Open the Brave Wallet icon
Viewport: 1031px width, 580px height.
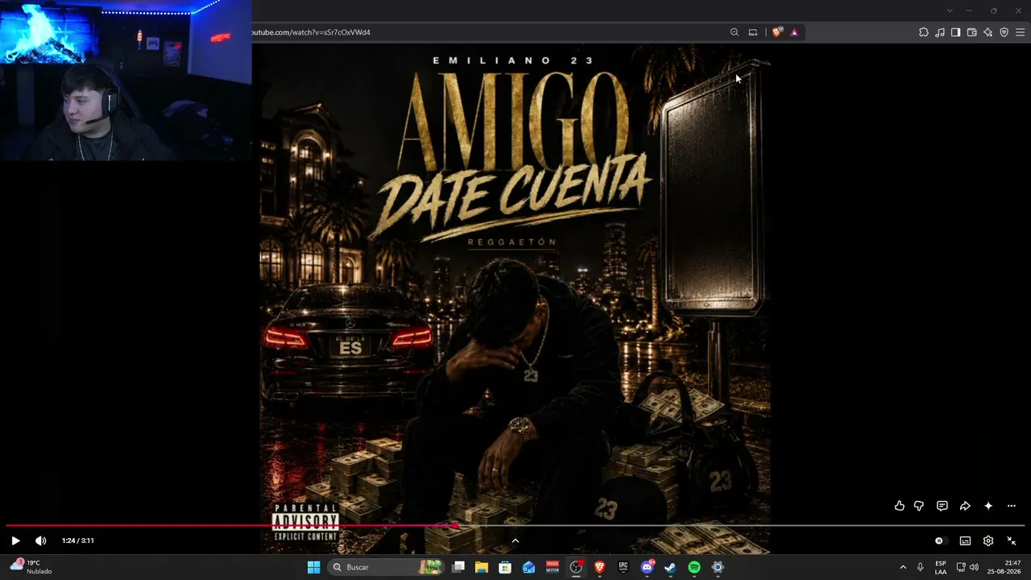[x=972, y=32]
